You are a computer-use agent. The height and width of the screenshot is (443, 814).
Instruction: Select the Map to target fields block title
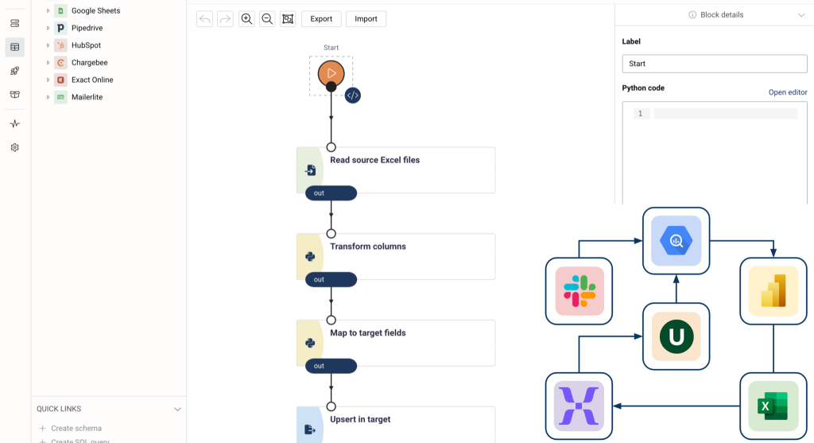tap(368, 333)
